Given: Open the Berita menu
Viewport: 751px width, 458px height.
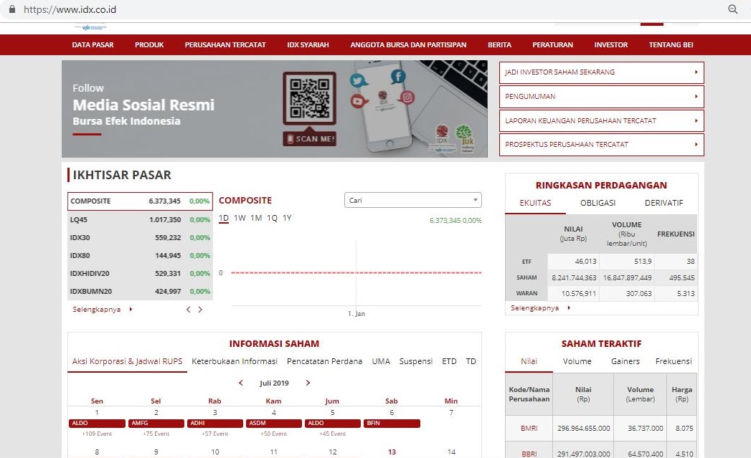Looking at the screenshot, I should (499, 45).
